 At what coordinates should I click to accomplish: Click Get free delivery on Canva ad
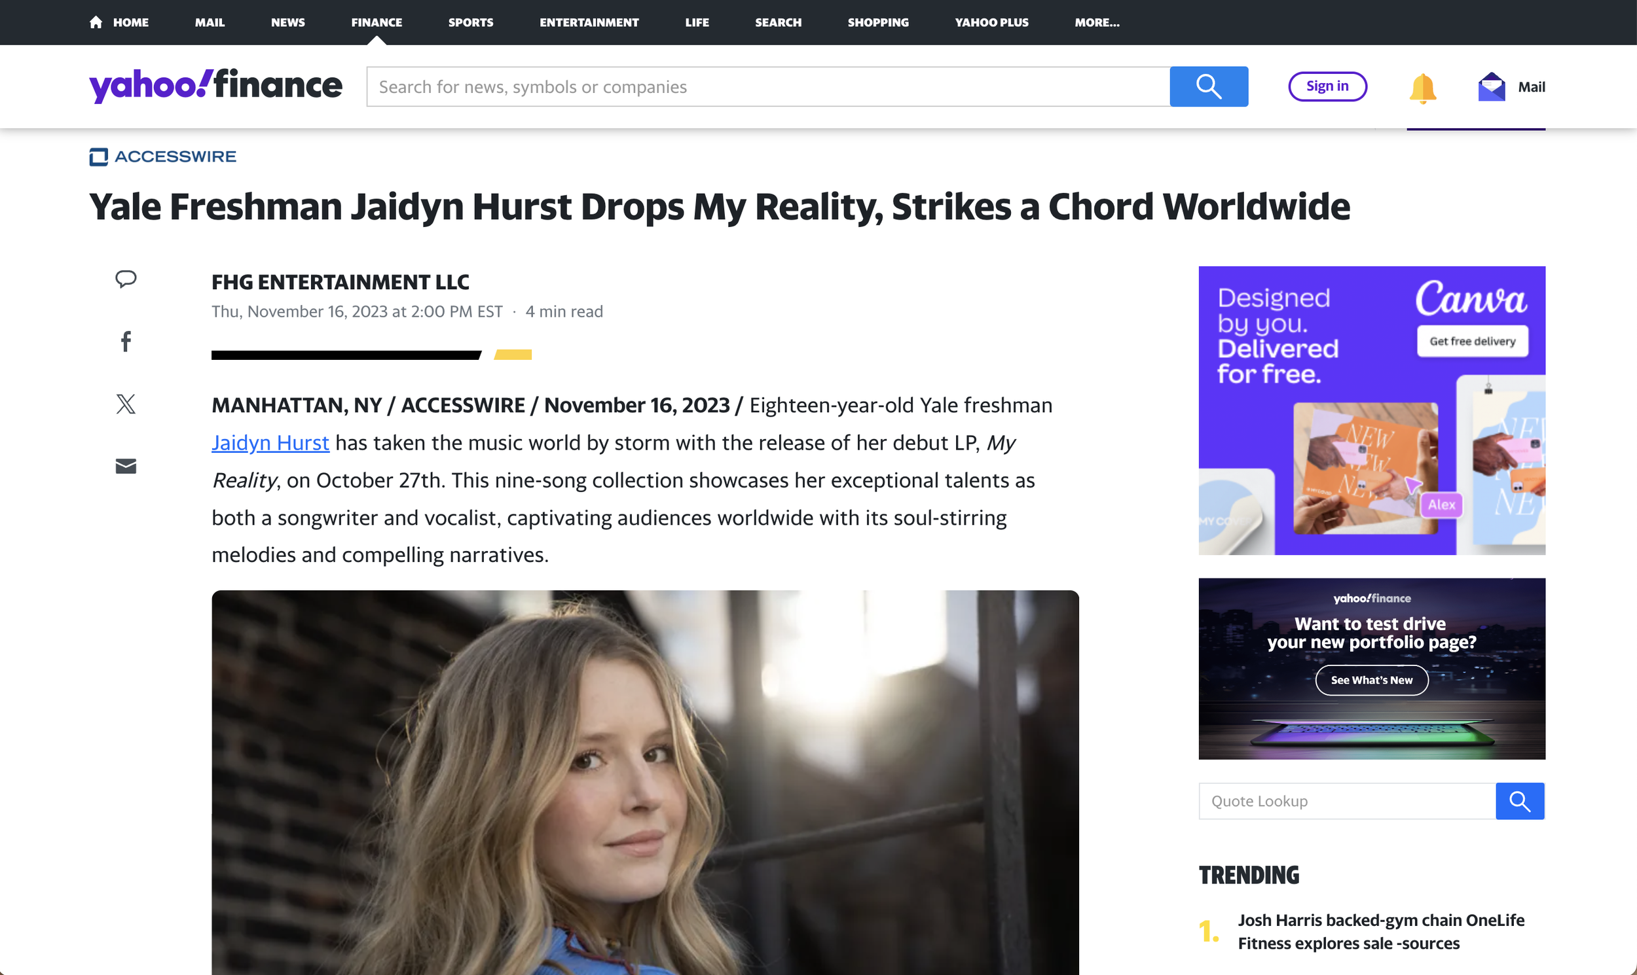[1471, 341]
